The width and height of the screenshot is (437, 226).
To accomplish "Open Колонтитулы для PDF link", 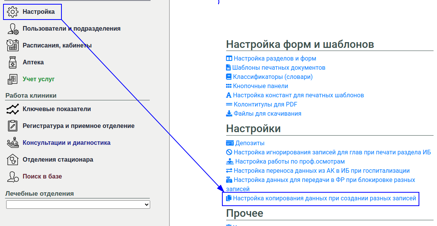I will pos(265,105).
